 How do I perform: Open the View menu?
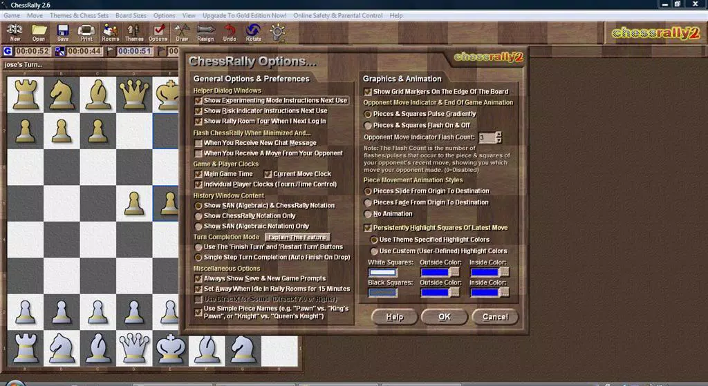point(189,15)
